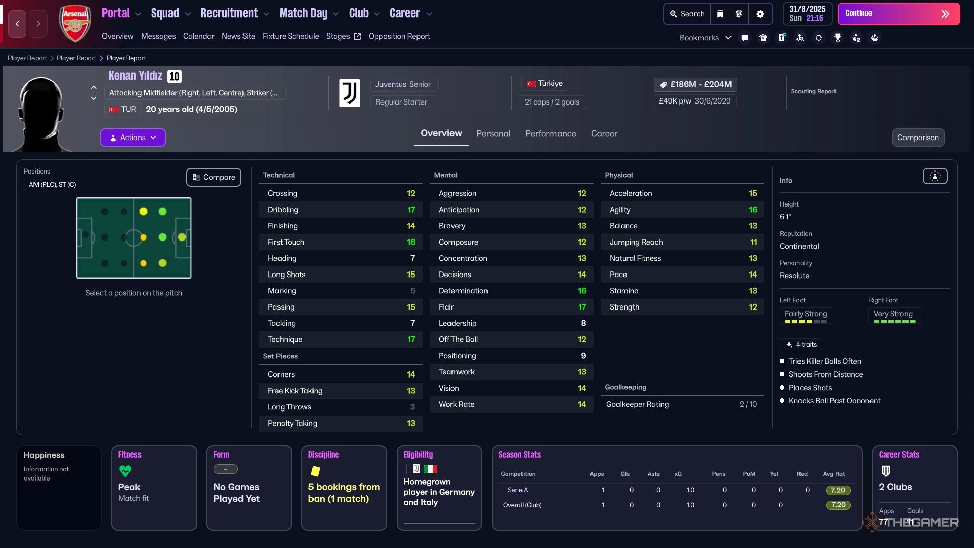Select the top right attacking midfielder dot
The width and height of the screenshot is (974, 548).
point(162,211)
